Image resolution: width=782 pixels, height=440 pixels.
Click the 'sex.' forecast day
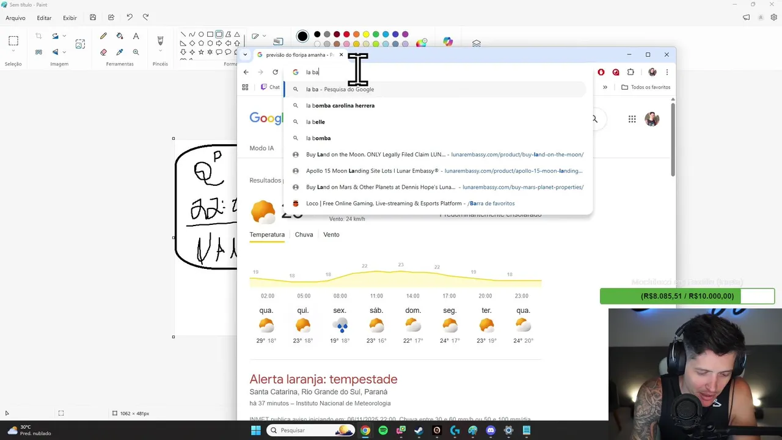coord(340,325)
